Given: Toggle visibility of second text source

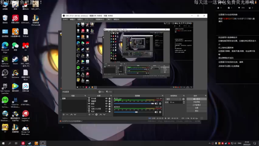Looking at the screenshot, I should click(107, 101).
